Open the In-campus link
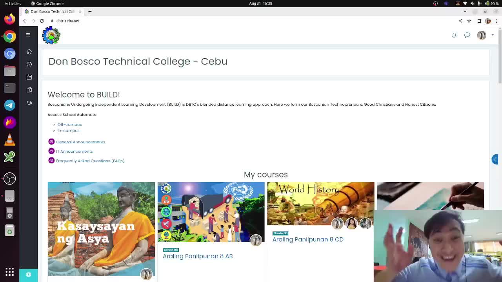Image resolution: width=502 pixels, height=282 pixels. tap(68, 130)
